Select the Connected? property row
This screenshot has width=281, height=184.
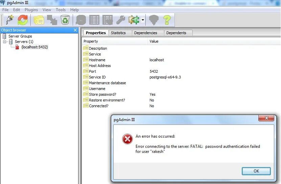click(x=181, y=106)
